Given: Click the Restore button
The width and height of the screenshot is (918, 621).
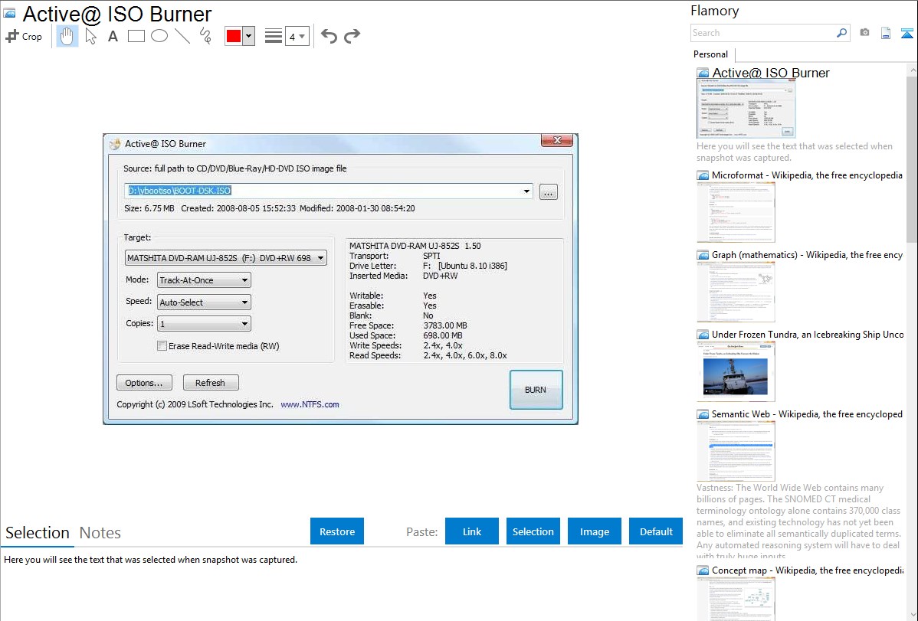Looking at the screenshot, I should [337, 531].
